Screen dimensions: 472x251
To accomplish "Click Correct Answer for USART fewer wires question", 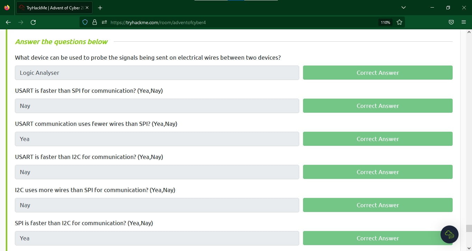I will [x=378, y=139].
